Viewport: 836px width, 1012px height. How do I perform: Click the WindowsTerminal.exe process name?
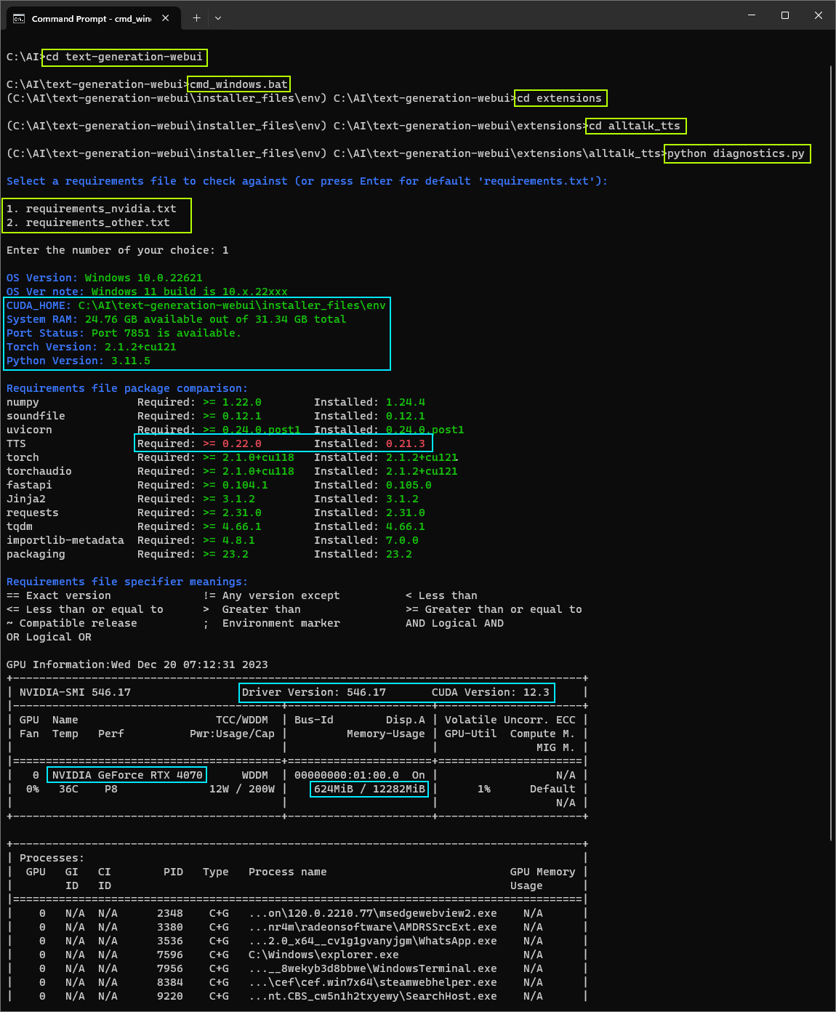coord(373,968)
